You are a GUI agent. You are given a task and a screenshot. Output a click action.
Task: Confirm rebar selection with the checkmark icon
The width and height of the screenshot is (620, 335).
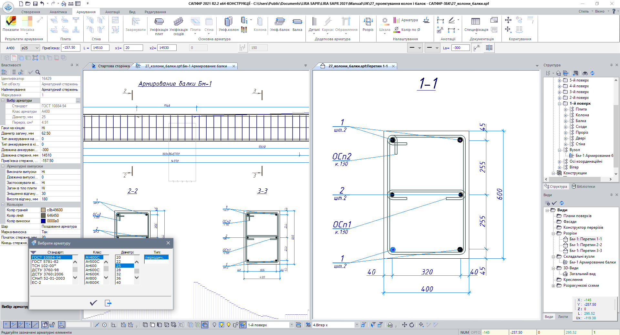tap(93, 303)
